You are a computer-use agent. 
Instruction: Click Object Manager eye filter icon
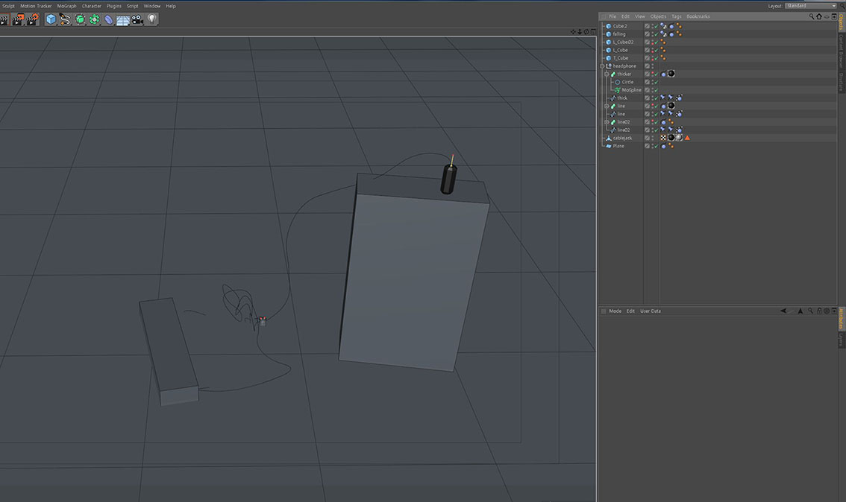coord(827,16)
